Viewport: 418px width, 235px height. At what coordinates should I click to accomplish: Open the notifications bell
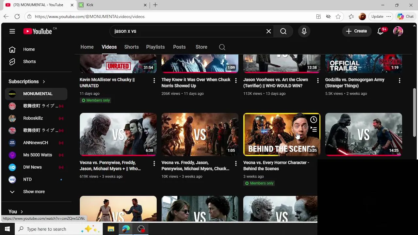coord(381,31)
